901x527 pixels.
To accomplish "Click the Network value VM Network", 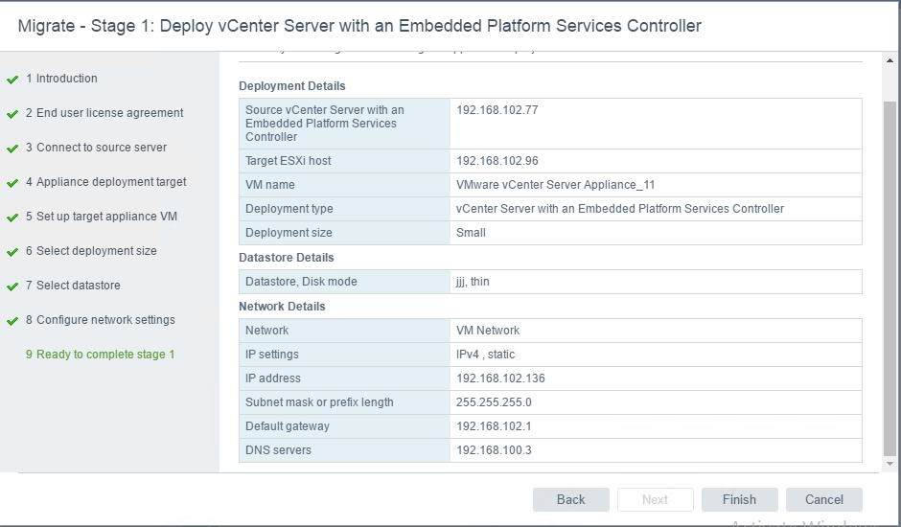I will [x=488, y=331].
